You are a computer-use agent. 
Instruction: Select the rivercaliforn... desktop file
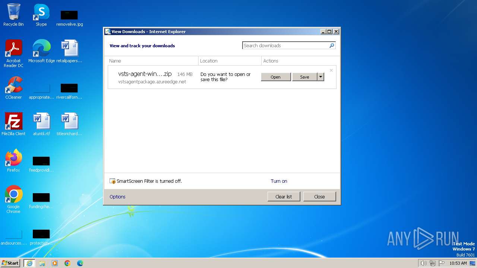[x=69, y=91]
